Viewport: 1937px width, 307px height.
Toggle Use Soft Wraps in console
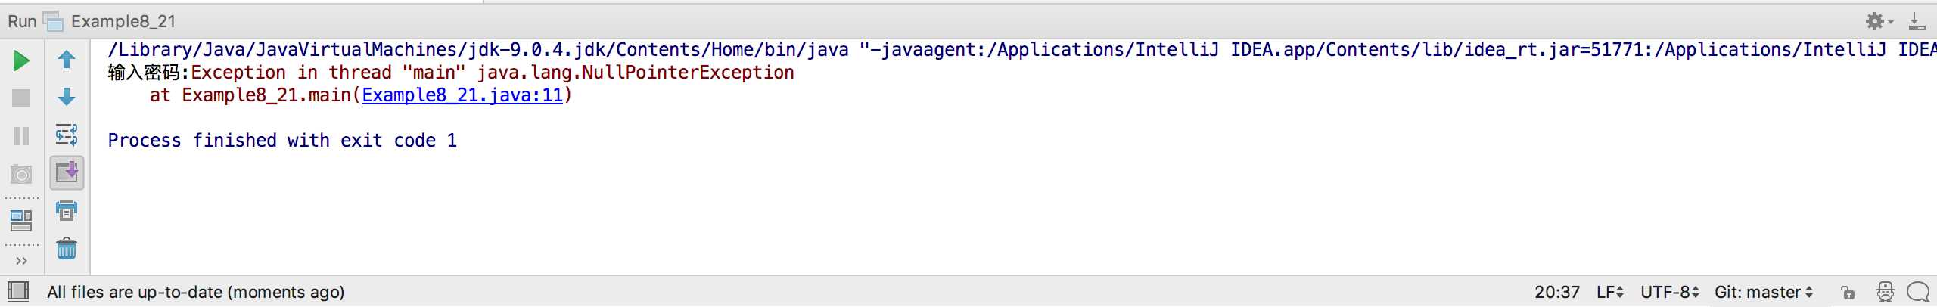[x=67, y=135]
